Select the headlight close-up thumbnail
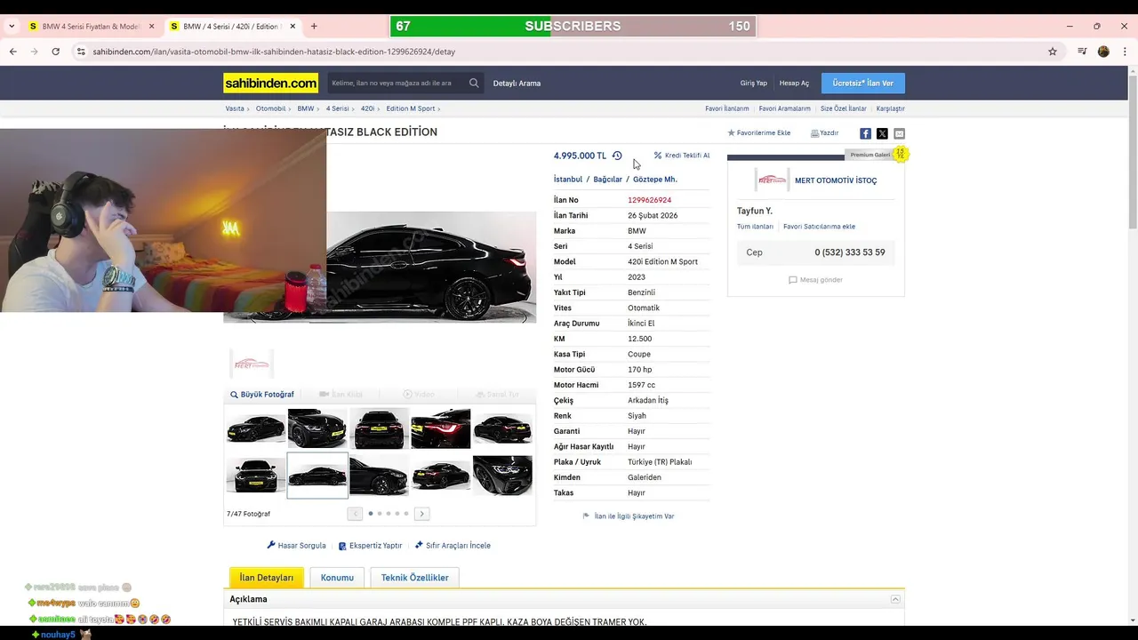Image resolution: width=1138 pixels, height=640 pixels. point(502,476)
